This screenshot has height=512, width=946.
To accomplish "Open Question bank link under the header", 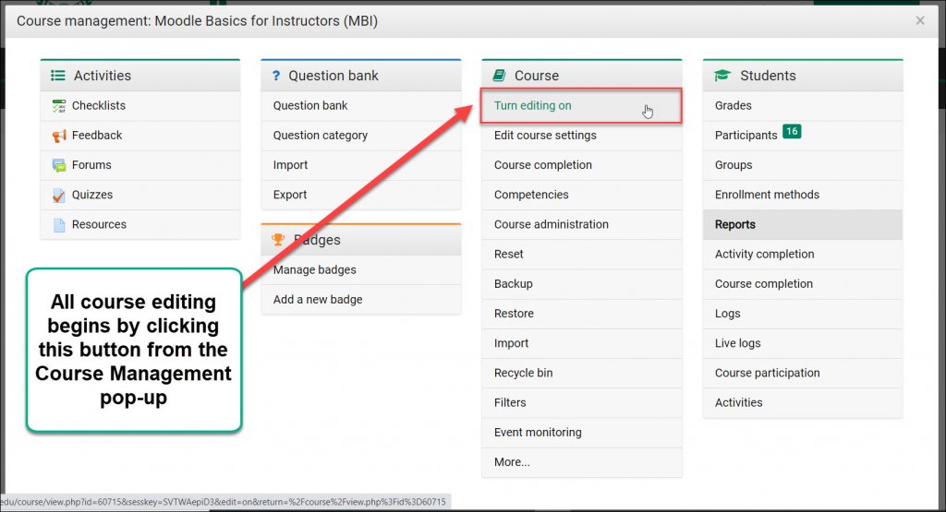I will point(310,105).
